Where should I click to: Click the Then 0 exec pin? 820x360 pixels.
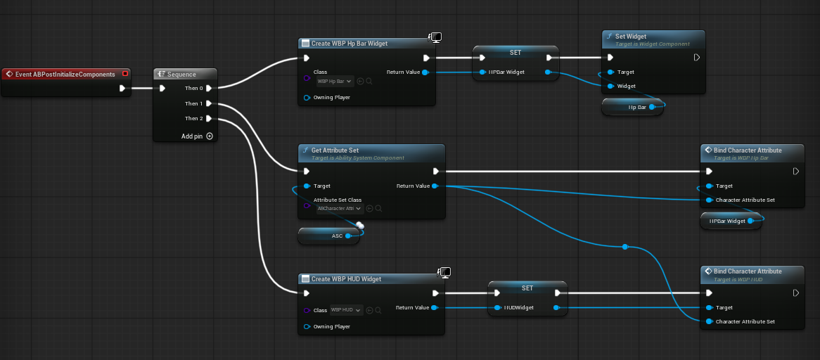pos(209,89)
